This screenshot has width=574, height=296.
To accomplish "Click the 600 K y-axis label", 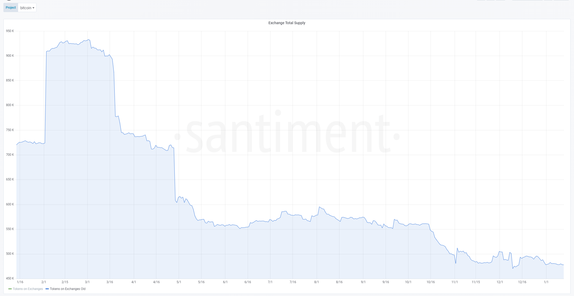I will [x=10, y=204].
